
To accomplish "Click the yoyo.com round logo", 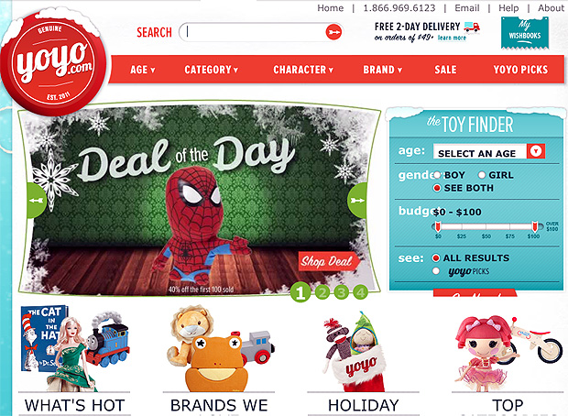I will click(x=53, y=63).
